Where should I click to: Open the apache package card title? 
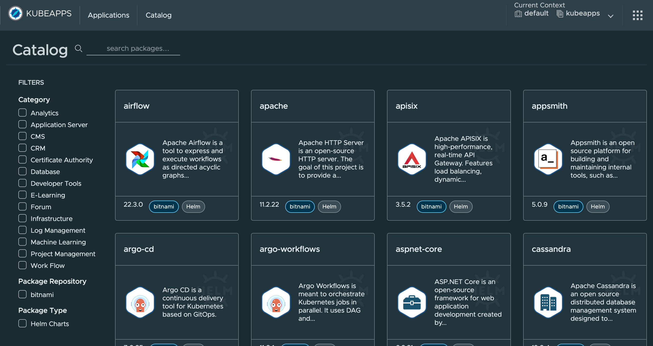coord(274,106)
